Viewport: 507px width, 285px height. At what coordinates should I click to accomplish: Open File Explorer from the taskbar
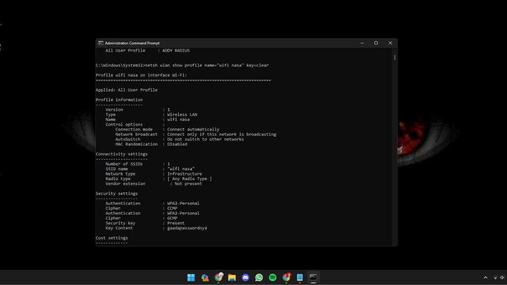pyautogui.click(x=232, y=277)
